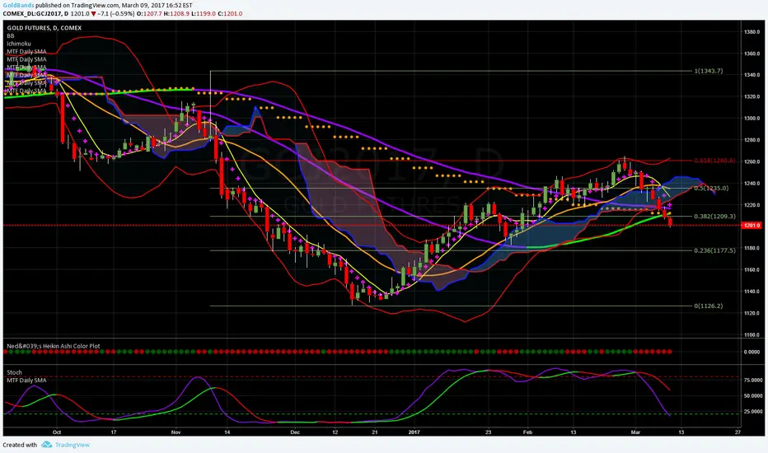Select 1380.0 on the price axis
Image resolution: width=768 pixels, height=453 pixels.
coord(752,32)
